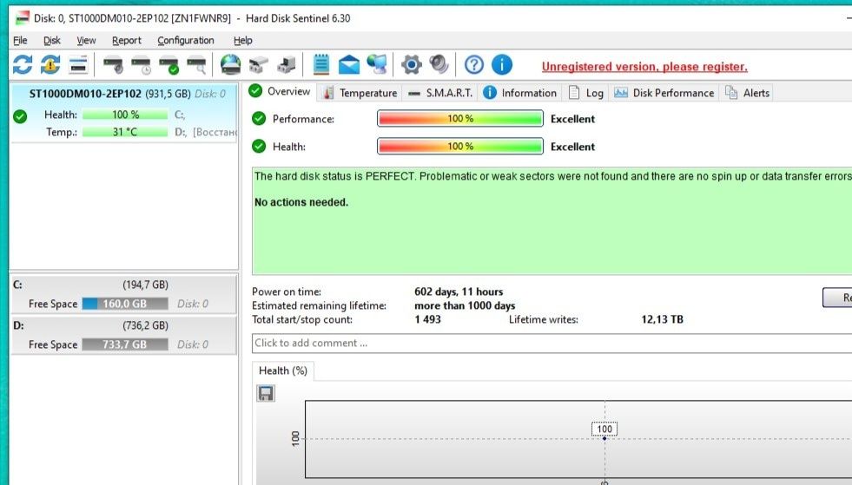
Task: Click the disk with binoculars icon
Action: tap(258, 65)
